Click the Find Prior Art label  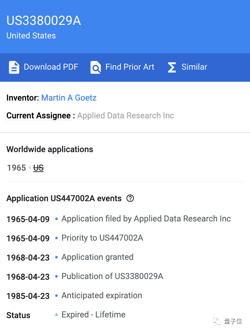[130, 67]
